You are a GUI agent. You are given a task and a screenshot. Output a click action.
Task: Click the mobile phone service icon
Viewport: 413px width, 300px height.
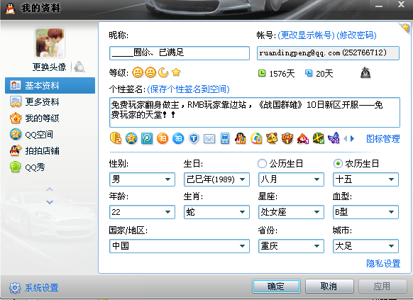[x=225, y=138]
